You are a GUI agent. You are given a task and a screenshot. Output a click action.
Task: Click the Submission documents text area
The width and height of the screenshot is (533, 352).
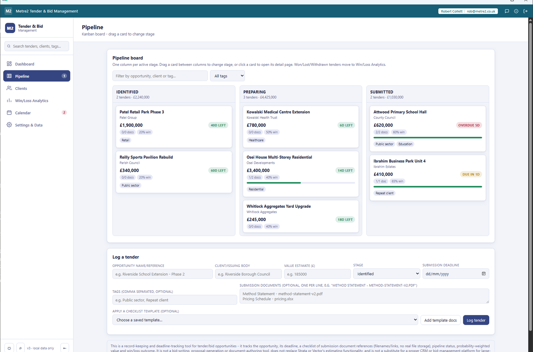(364, 296)
